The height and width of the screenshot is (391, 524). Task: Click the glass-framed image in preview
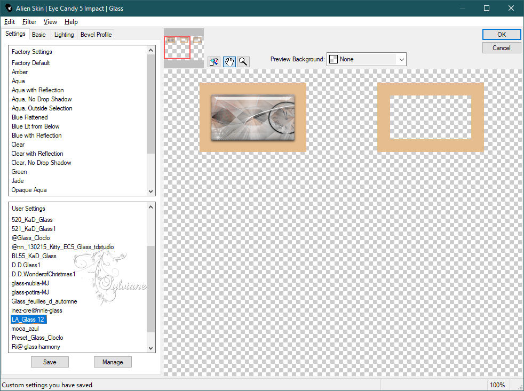tap(252, 117)
